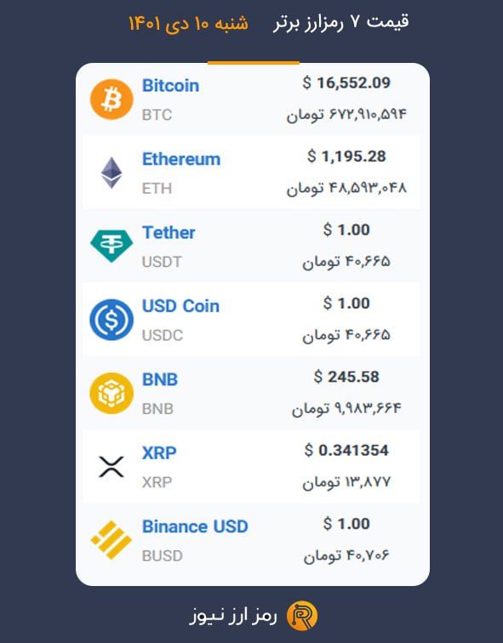Screen dimensions: 503x643
Task: Click the XRP price $ 0.341354
Action: 346,451
